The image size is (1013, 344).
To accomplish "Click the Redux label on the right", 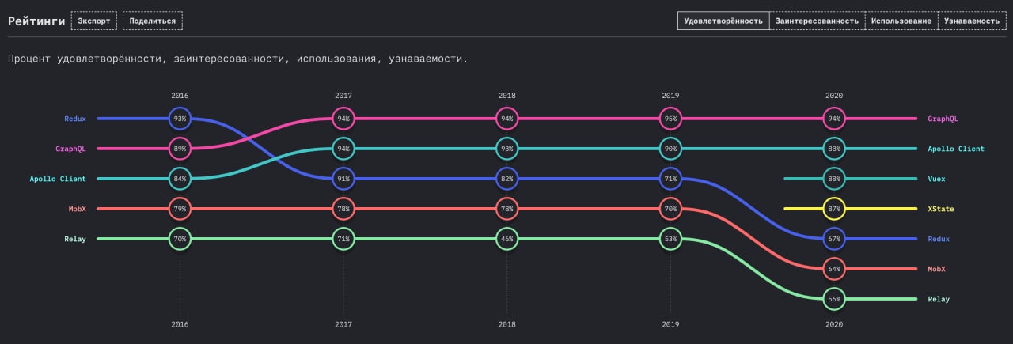I will [x=939, y=239].
